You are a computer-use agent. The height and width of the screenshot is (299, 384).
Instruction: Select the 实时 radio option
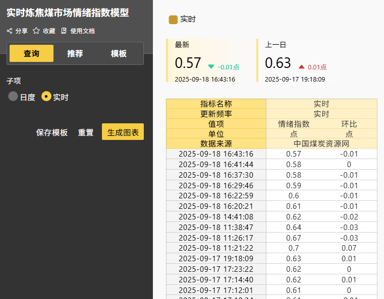[x=46, y=97]
